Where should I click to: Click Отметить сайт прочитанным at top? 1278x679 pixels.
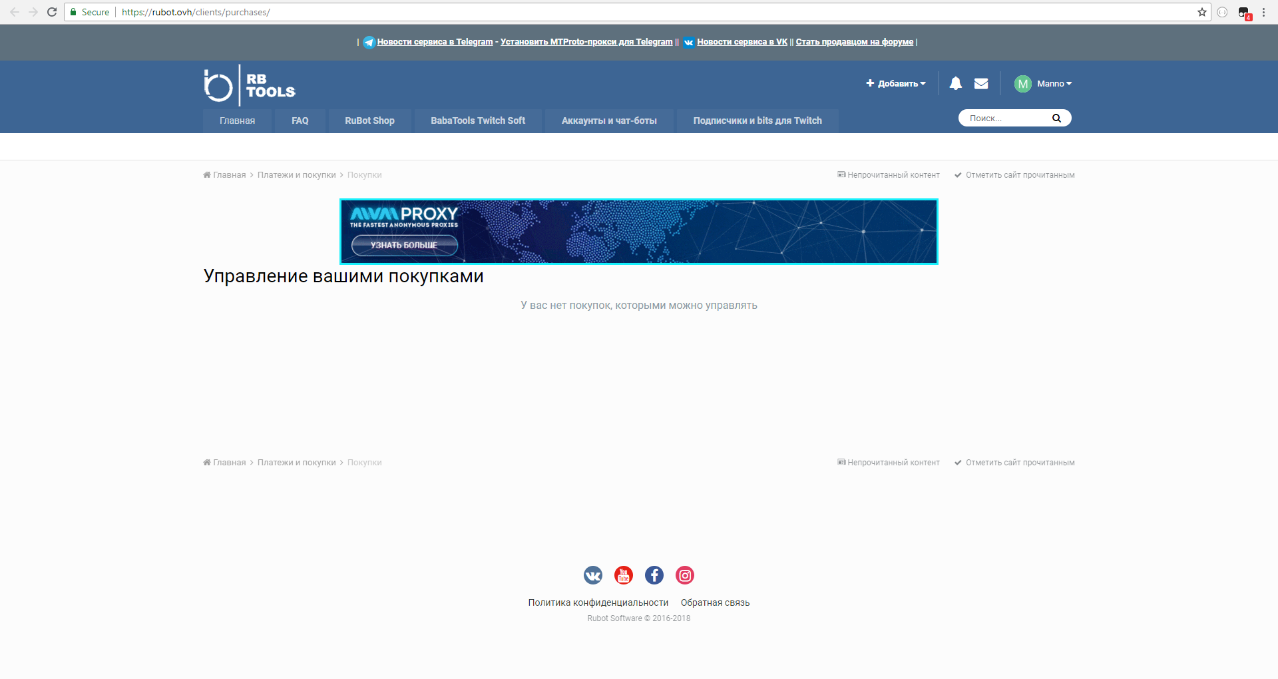pyautogui.click(x=1020, y=175)
